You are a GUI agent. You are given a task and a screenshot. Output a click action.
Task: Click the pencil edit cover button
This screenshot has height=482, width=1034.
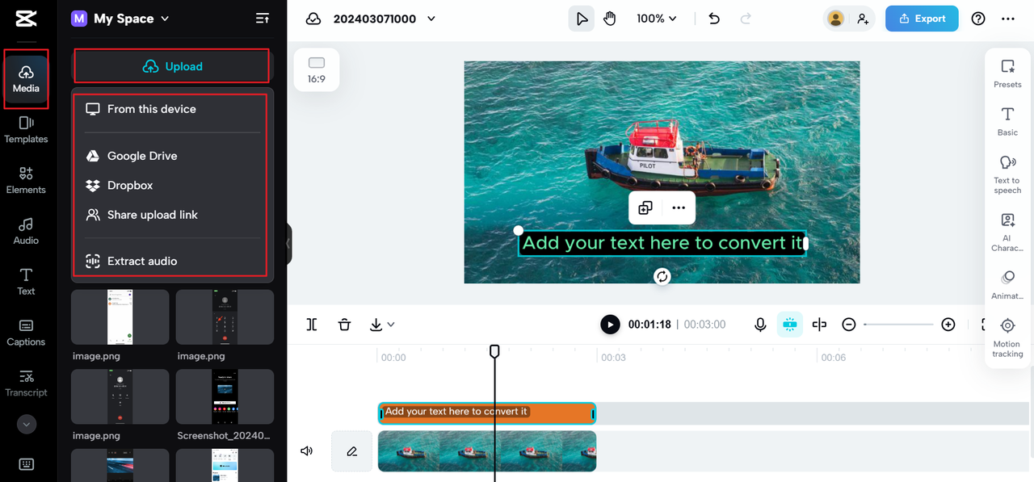(352, 451)
